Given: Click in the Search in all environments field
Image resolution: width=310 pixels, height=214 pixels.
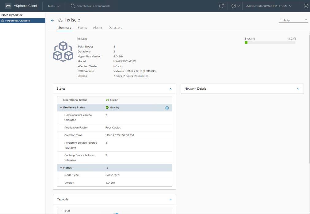Looking at the screenshot, I should tap(93, 6).
